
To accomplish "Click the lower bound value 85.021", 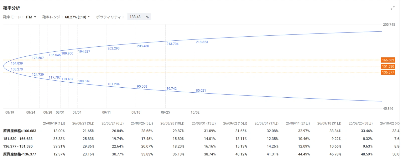I will [x=201, y=90].
